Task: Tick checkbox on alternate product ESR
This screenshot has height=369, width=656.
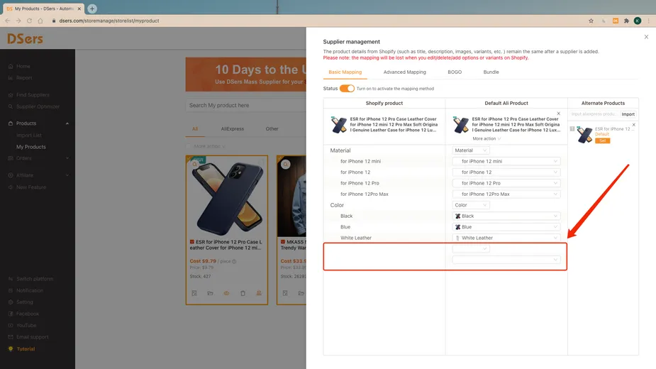Action: [x=572, y=129]
